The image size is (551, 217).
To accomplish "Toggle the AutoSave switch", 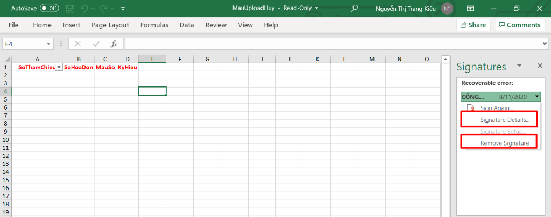I will pyautogui.click(x=49, y=9).
